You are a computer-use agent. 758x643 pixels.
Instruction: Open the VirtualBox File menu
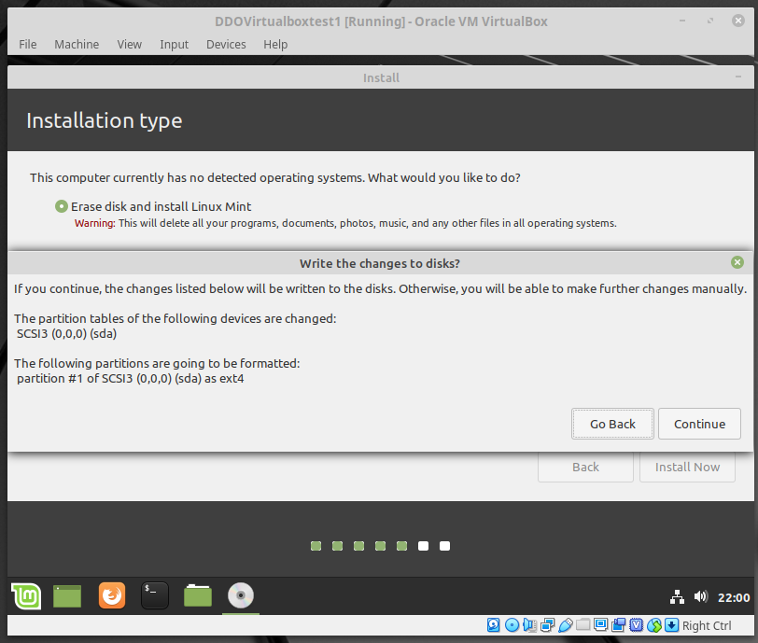tap(28, 45)
